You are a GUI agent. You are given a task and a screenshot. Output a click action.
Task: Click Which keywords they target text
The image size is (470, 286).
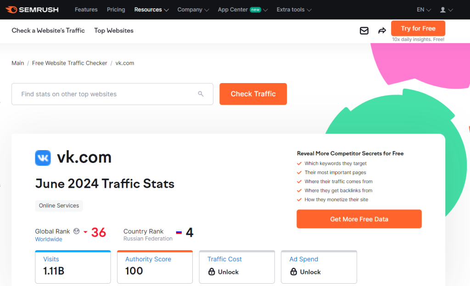coord(336,163)
